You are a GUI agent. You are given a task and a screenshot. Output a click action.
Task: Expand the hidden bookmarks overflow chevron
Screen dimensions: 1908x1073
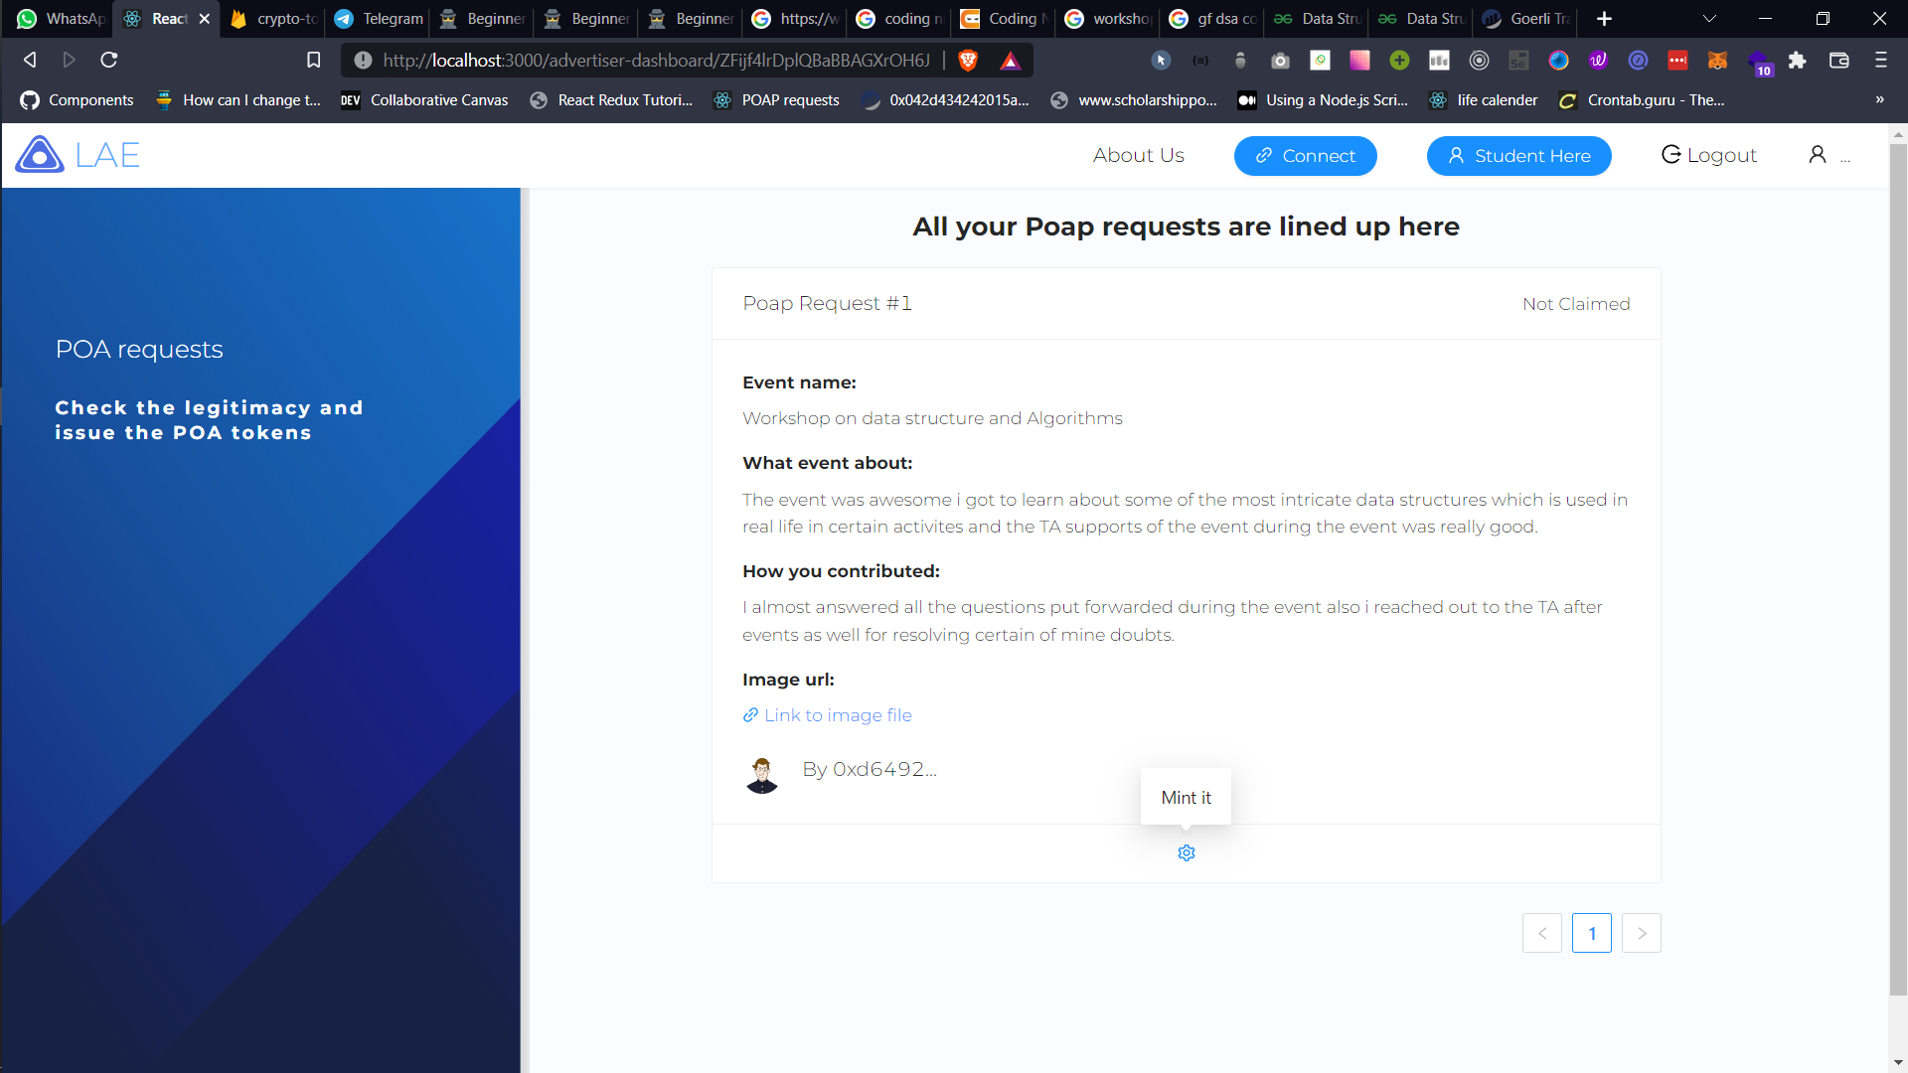1879,99
